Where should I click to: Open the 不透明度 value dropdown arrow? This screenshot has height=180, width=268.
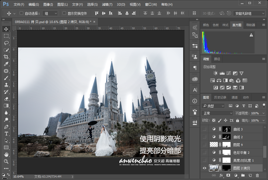click(263, 113)
